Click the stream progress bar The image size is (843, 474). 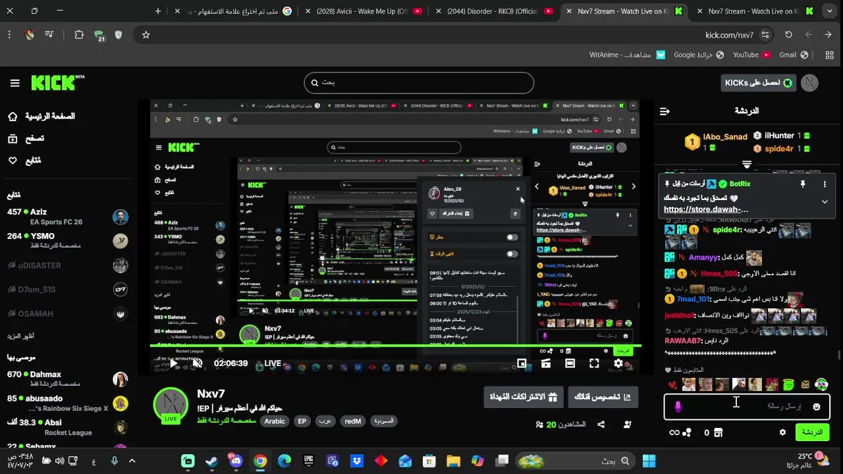(x=395, y=346)
